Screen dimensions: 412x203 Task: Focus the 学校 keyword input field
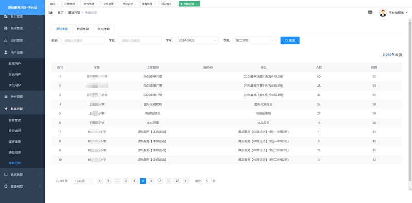(x=140, y=41)
